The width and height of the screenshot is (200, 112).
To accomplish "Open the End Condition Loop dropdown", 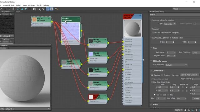I will (196, 53).
